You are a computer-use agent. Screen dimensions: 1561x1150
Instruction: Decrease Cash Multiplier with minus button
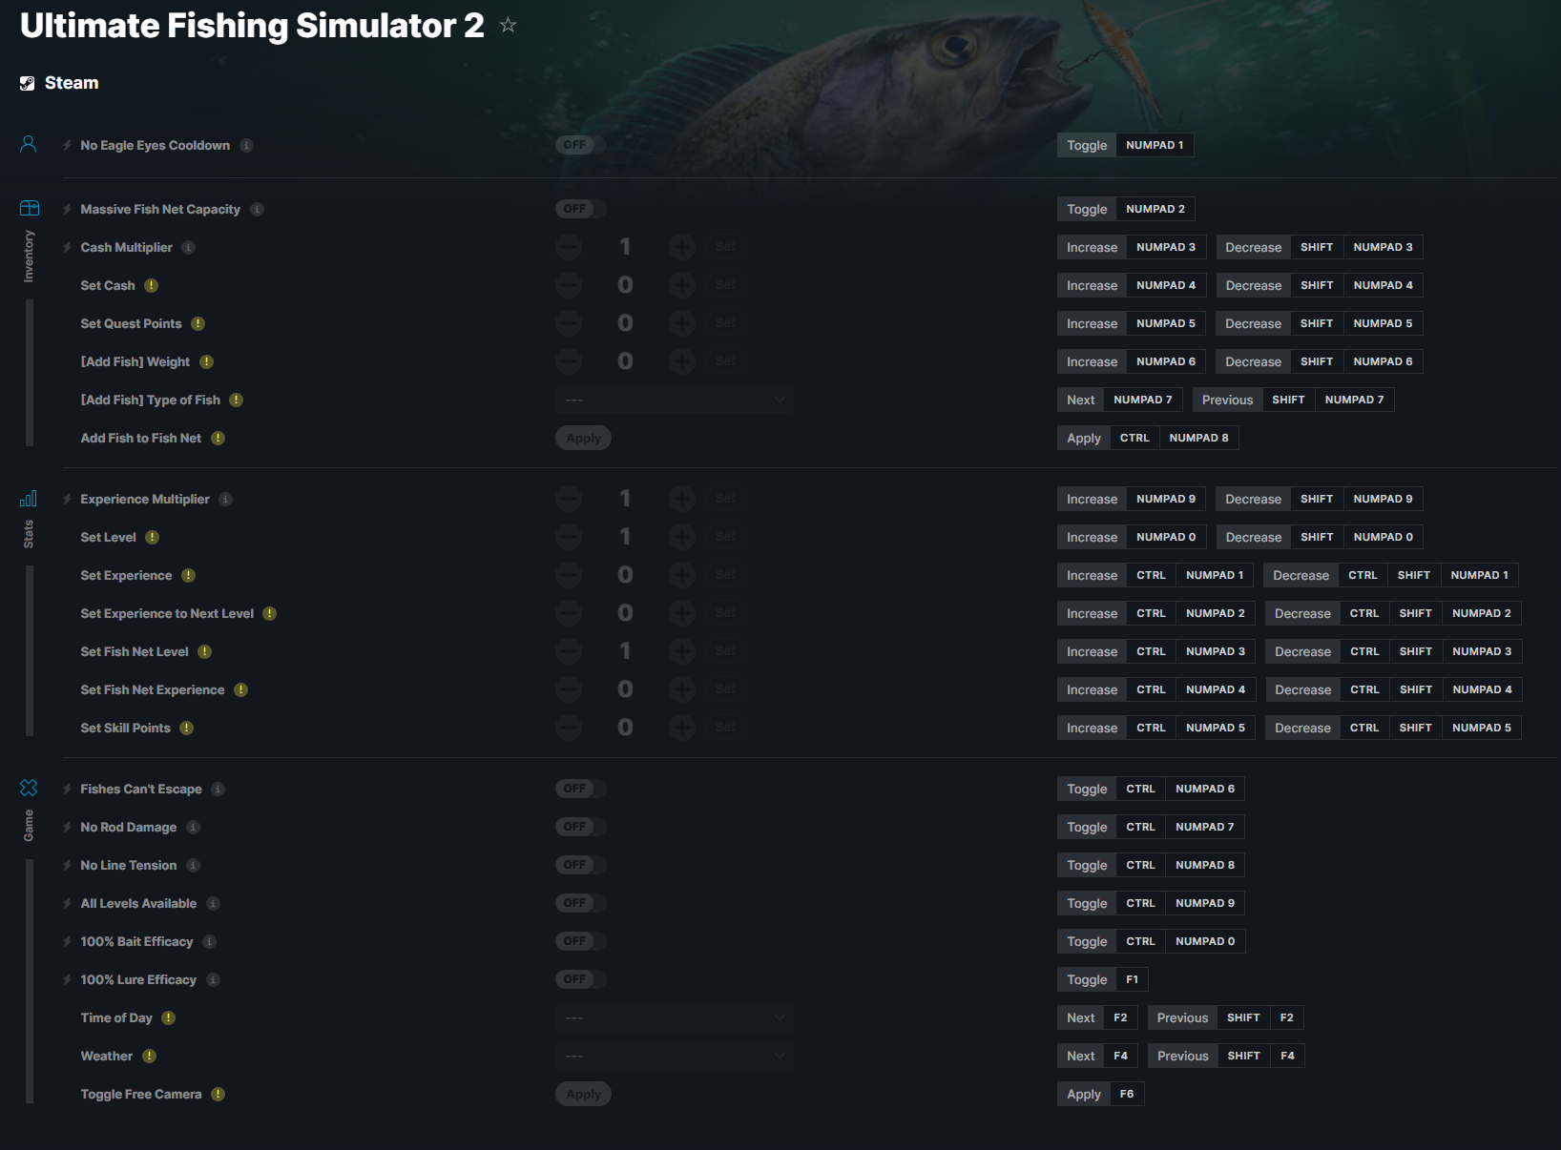coord(569,247)
